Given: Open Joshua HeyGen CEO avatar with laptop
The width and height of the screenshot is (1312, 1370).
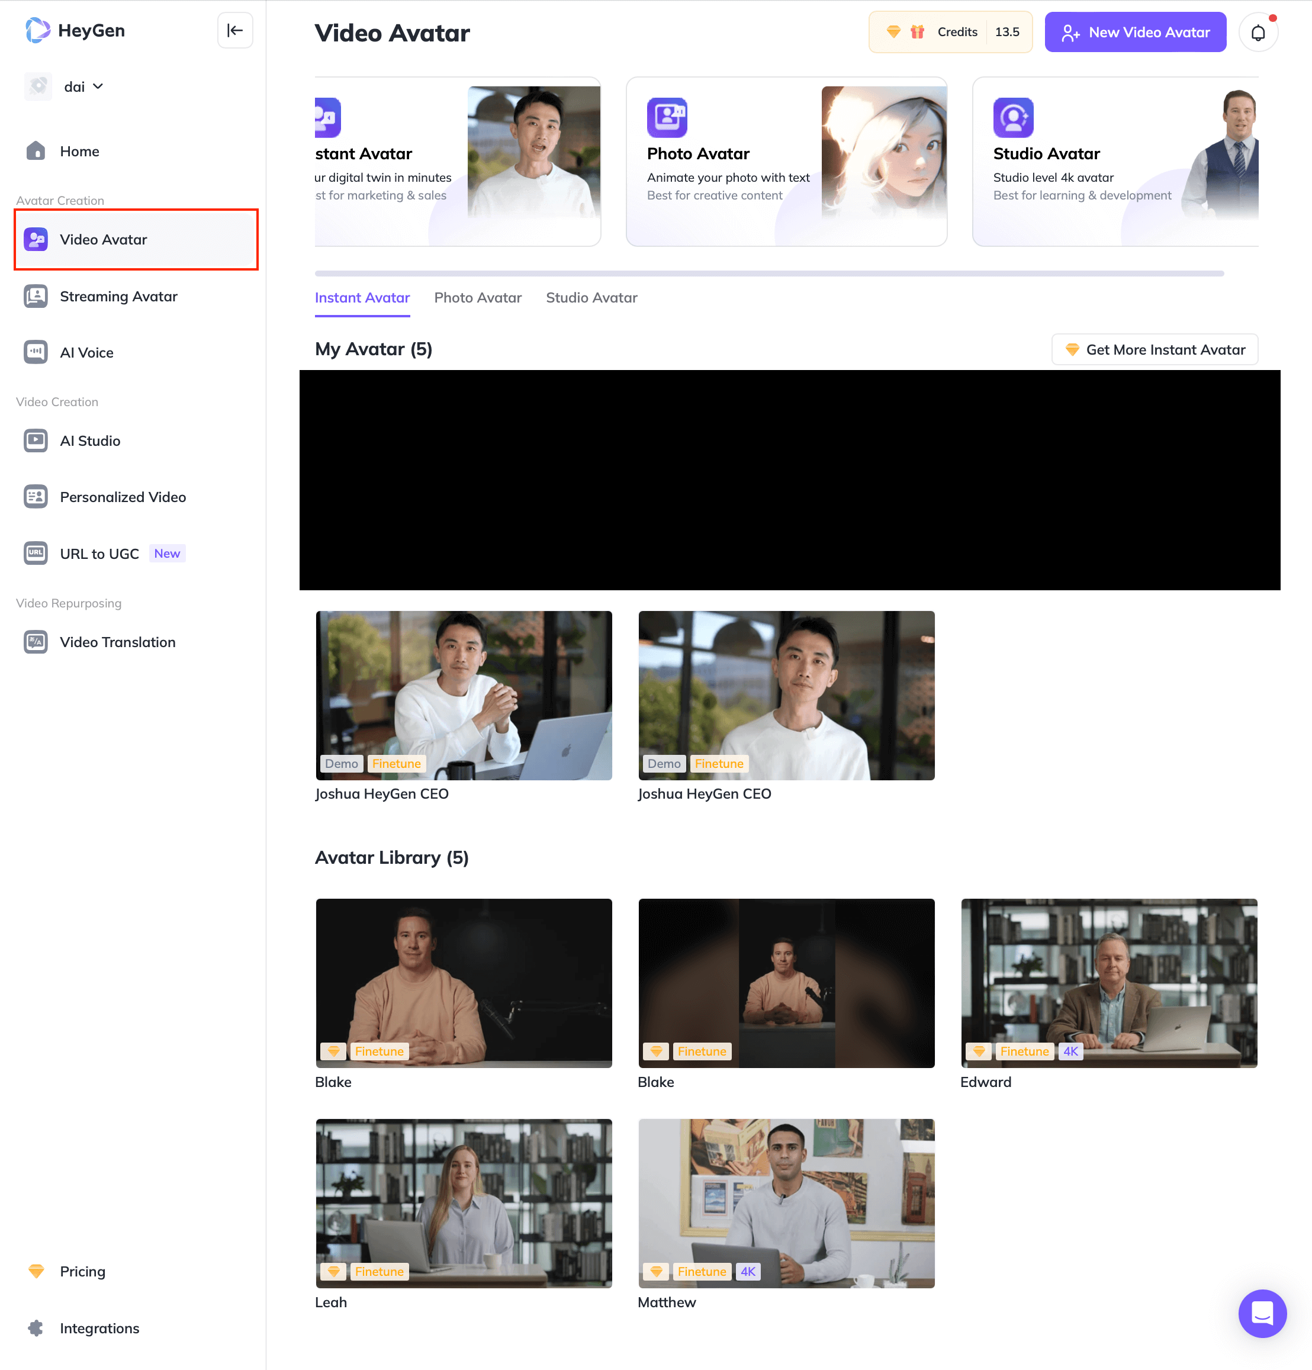Looking at the screenshot, I should pos(464,696).
